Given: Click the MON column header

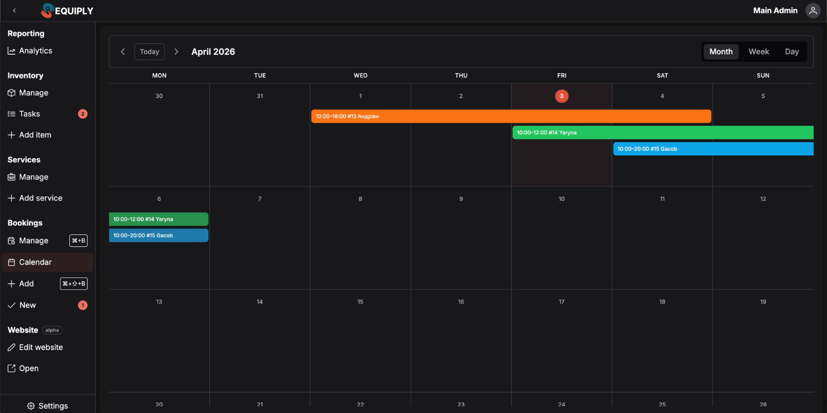Looking at the screenshot, I should click(159, 75).
